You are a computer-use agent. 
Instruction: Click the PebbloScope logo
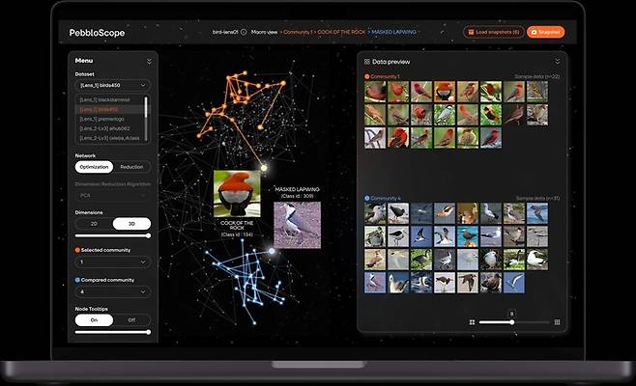(96, 32)
